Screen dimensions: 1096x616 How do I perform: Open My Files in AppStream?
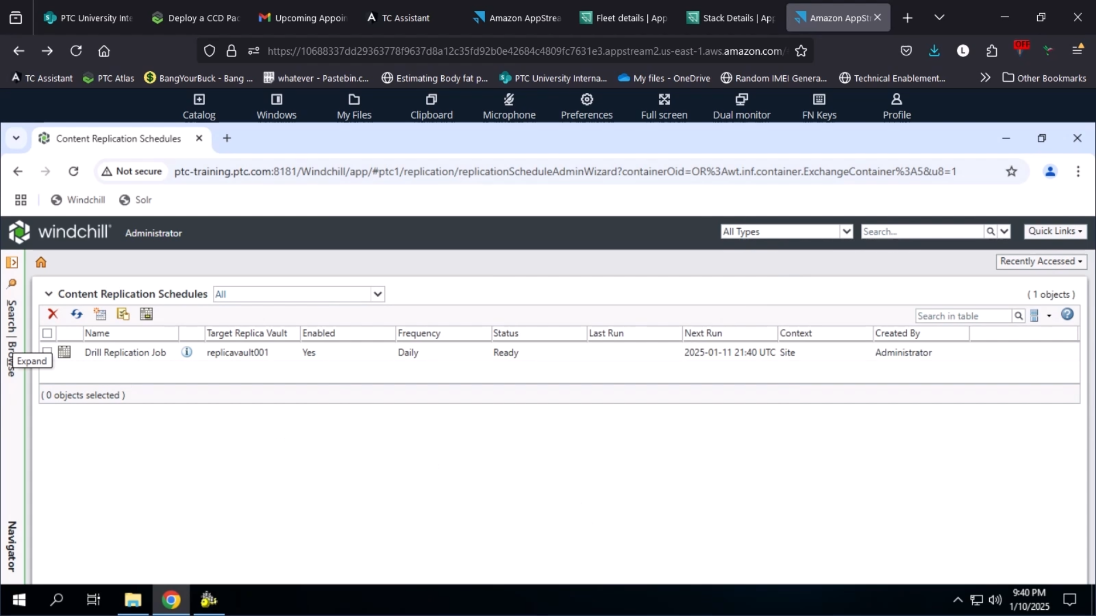(x=353, y=106)
